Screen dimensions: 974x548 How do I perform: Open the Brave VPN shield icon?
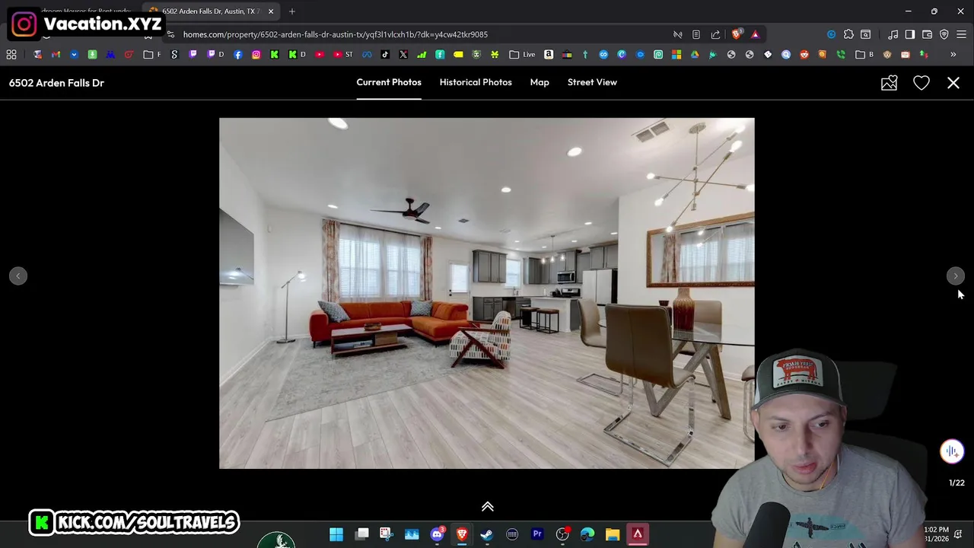[x=944, y=34]
